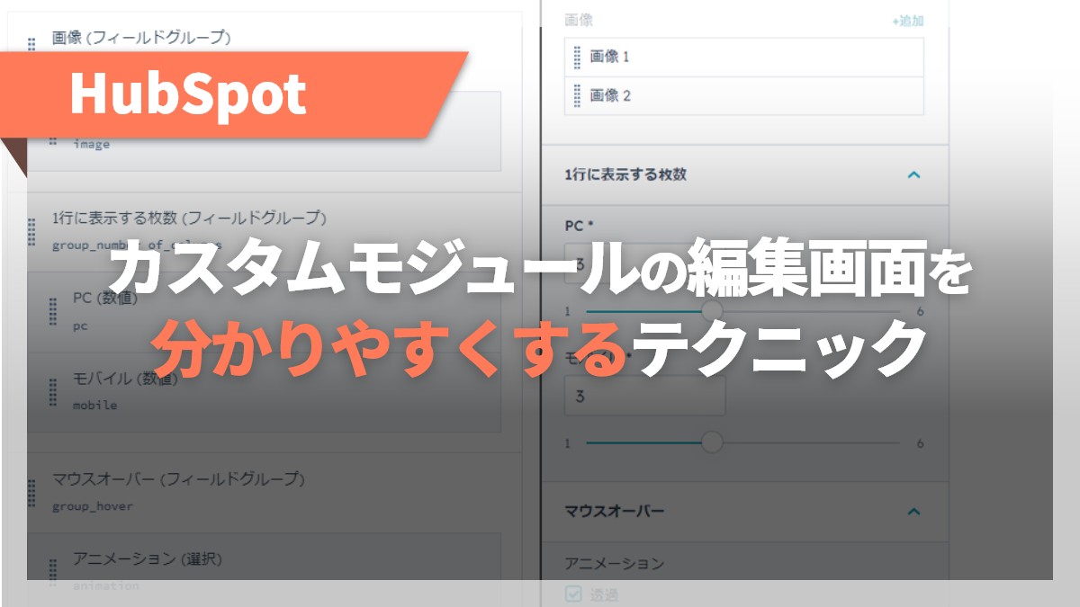Open the 1行に表示する枚数 (フィールドグループ) group header
The height and width of the screenshot is (607, 1080).
click(x=189, y=218)
